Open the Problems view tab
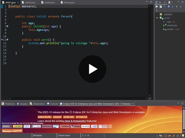Viewport: 185px width, 138px height. coord(8,104)
